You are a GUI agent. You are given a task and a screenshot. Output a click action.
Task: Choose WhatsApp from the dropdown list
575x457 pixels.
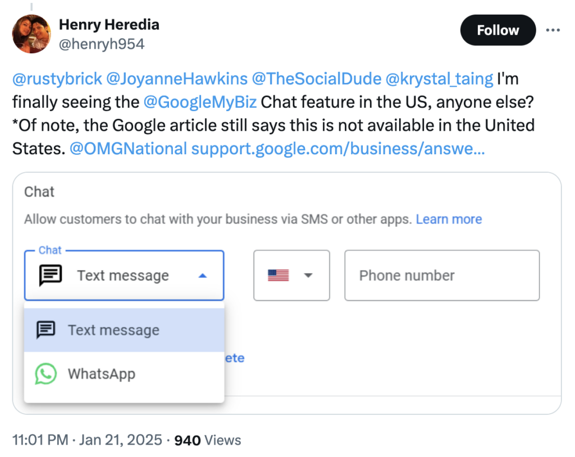(102, 374)
